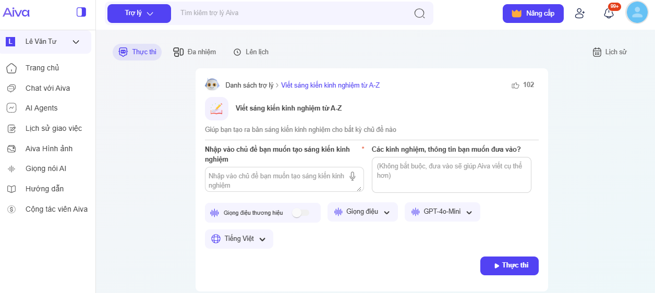
Task: Collapse the sidebar with the panel icon
Action: 81,12
